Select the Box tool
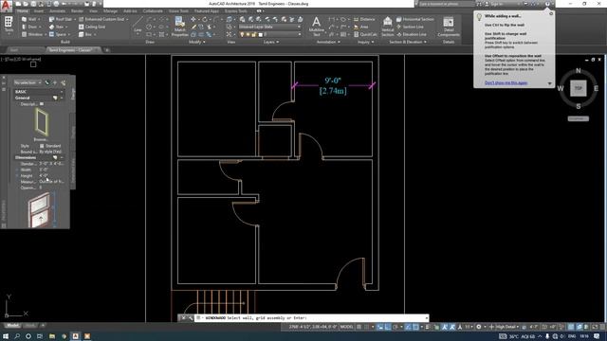This screenshot has height=341, width=607. pyautogui.click(x=85, y=34)
